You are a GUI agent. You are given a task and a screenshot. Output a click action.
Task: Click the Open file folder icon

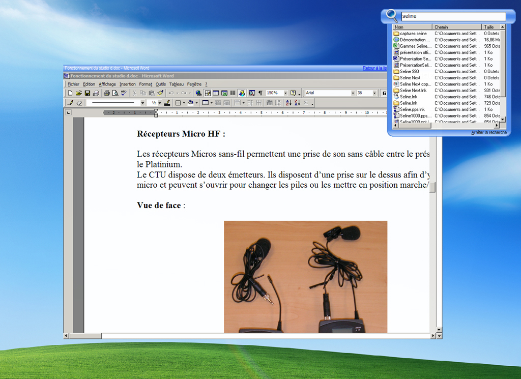click(x=78, y=93)
